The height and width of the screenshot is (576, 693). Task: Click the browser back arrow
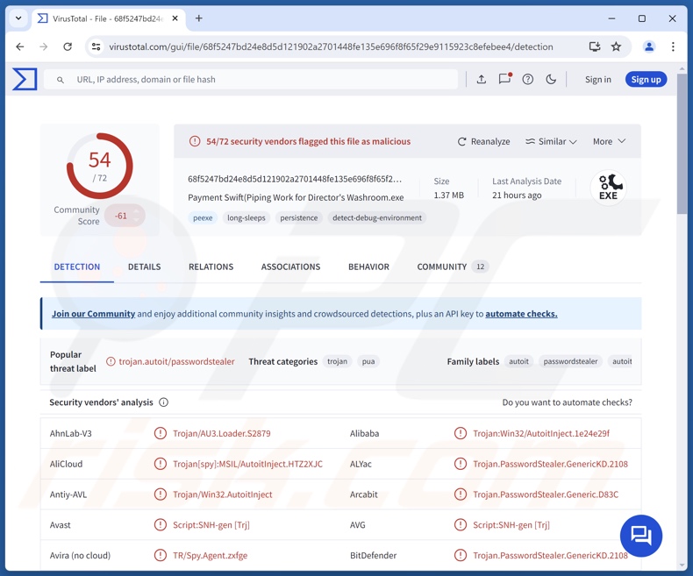(20, 46)
